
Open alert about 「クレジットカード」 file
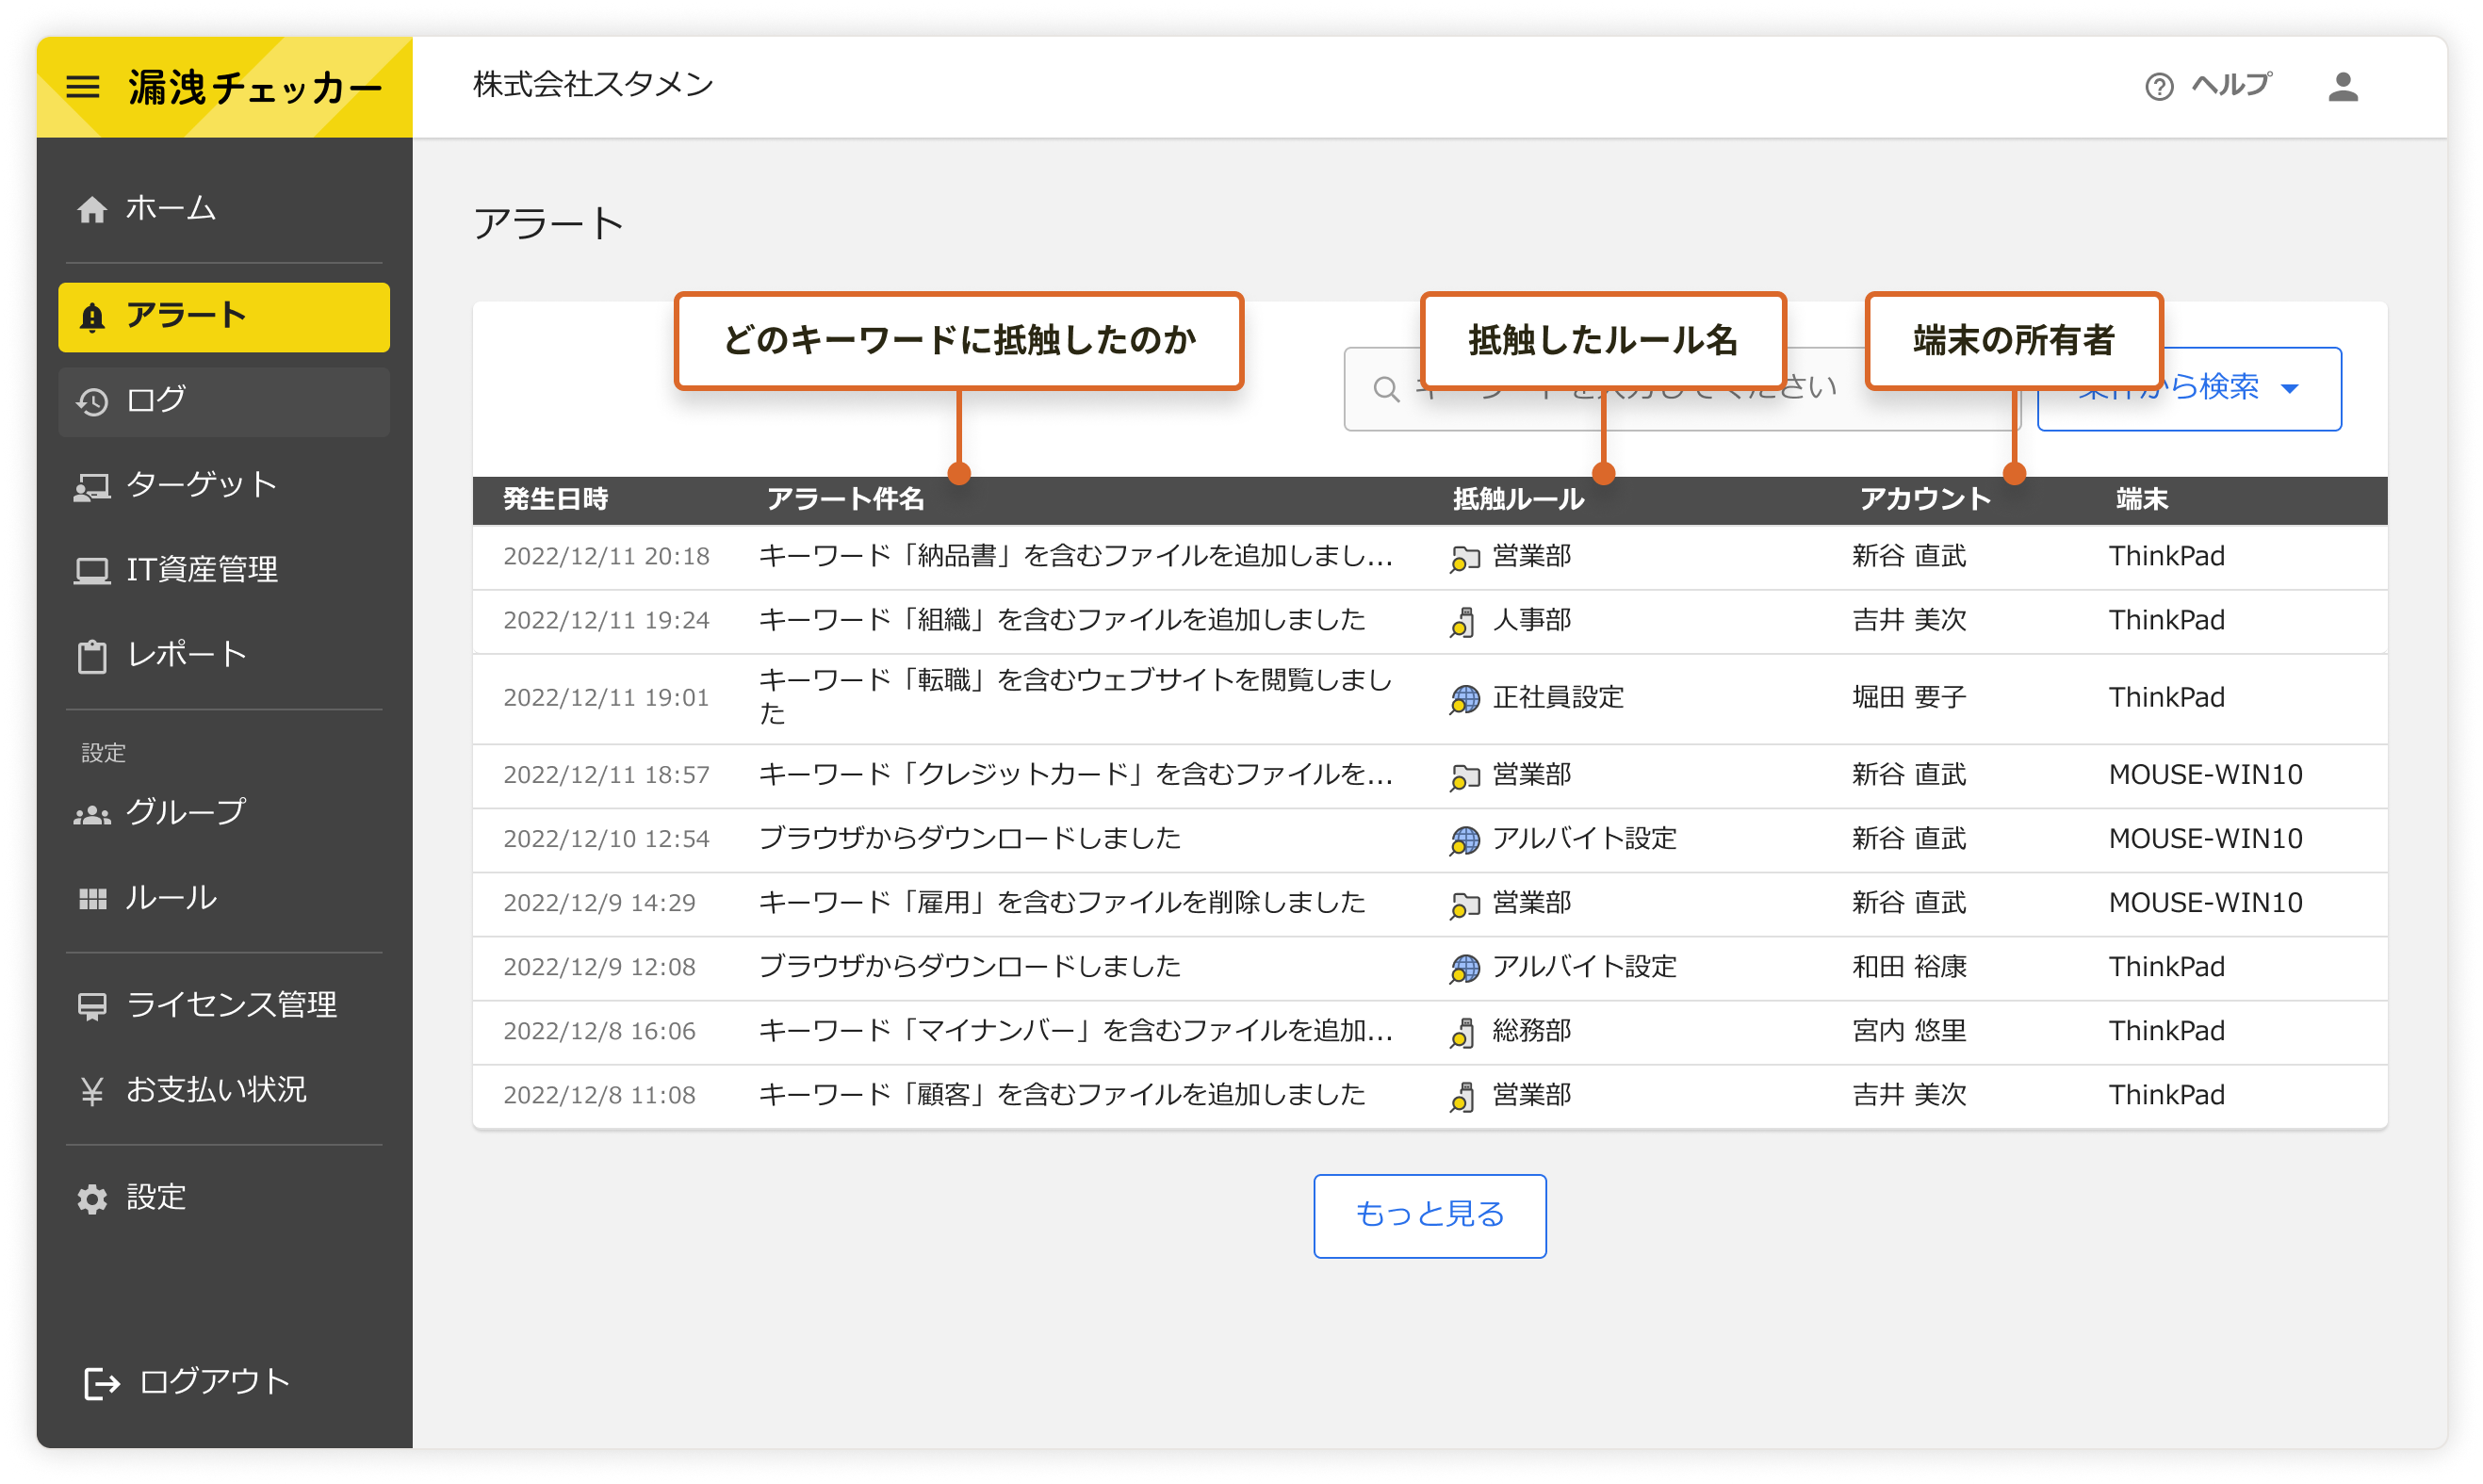[x=1076, y=775]
